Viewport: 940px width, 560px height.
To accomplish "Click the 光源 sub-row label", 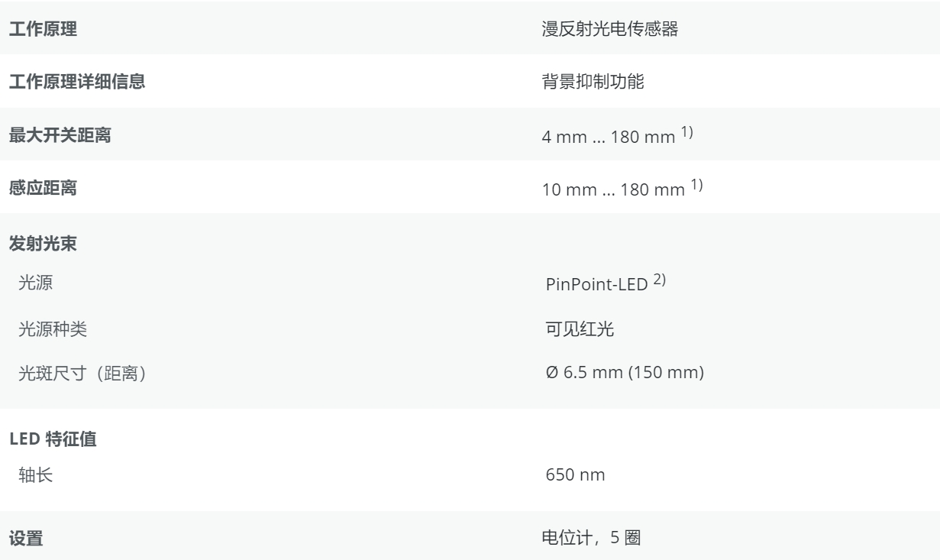I will point(37,285).
